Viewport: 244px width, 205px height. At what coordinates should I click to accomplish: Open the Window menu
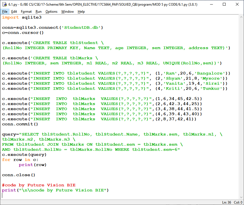[x=68, y=12]
